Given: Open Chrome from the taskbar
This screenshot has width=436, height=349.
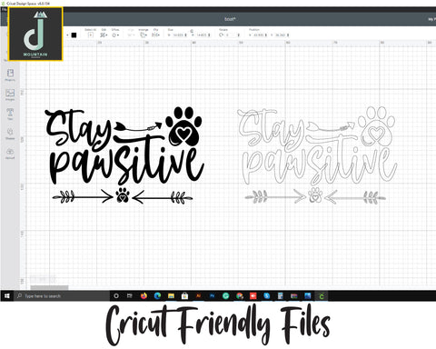Looking at the screenshot, I should [x=240, y=295].
